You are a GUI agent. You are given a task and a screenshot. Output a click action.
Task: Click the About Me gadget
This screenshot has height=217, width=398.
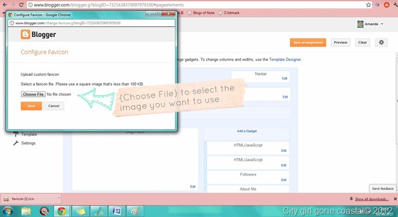pos(248,189)
